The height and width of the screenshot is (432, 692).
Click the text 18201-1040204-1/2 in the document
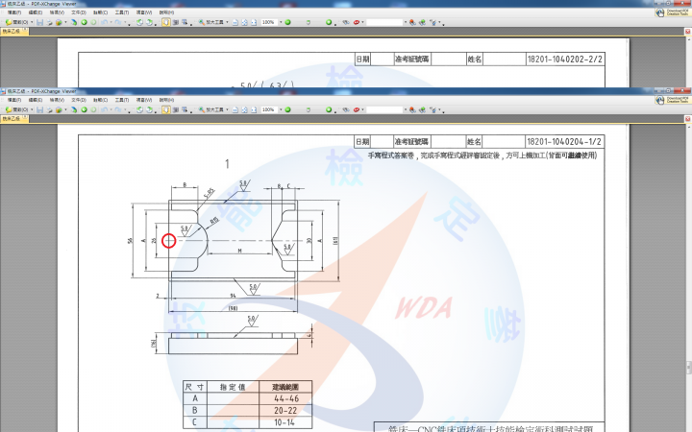pyautogui.click(x=564, y=141)
